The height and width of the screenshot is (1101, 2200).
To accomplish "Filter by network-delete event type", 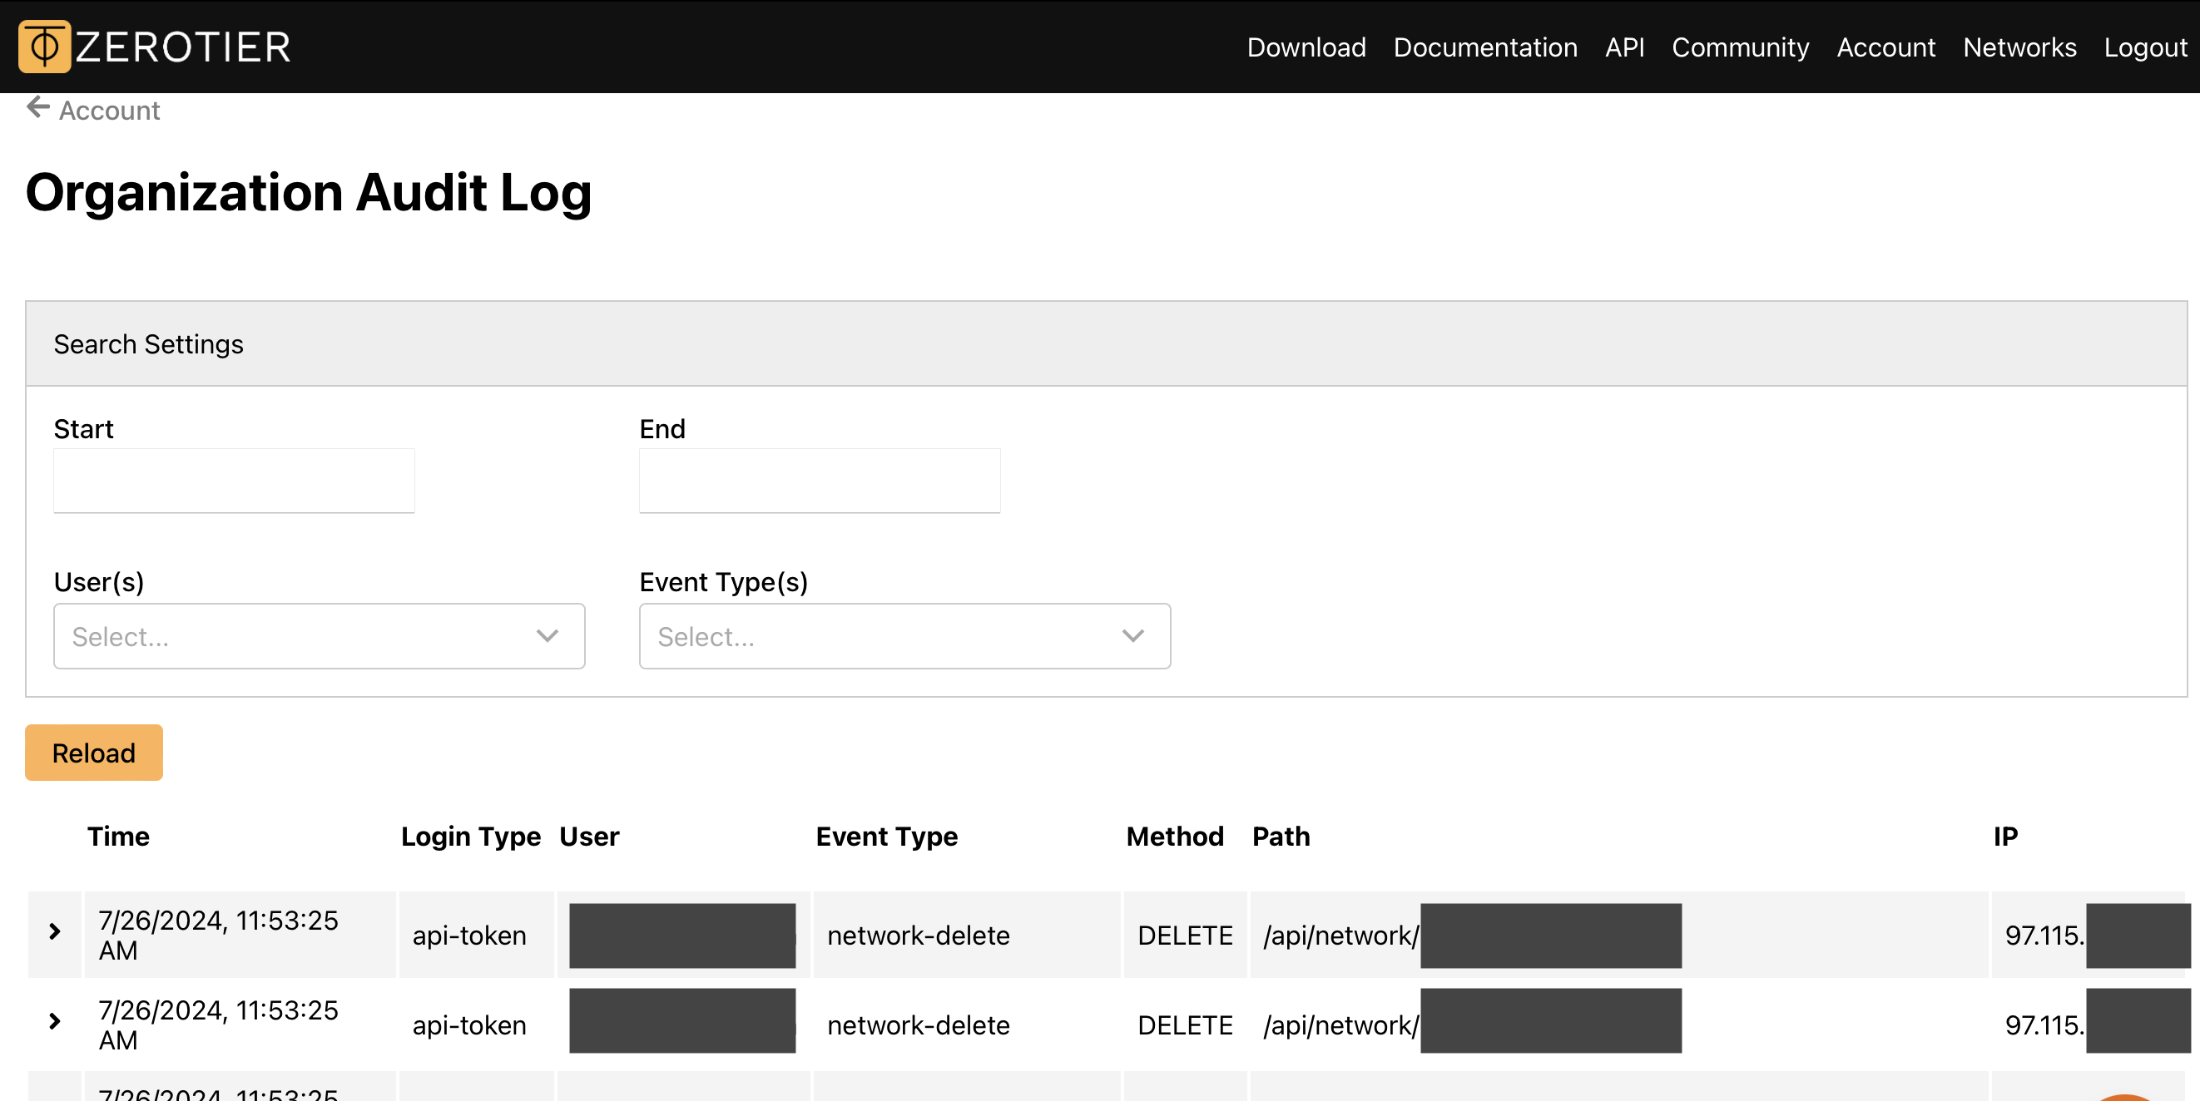I will [x=904, y=636].
